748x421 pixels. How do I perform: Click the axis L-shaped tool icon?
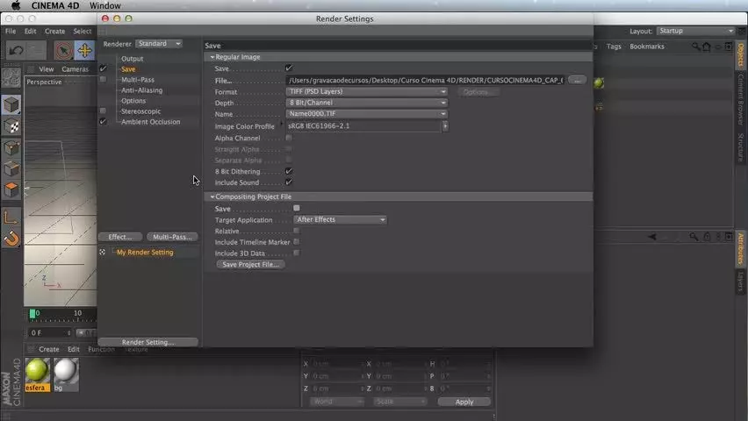pyautogui.click(x=11, y=218)
